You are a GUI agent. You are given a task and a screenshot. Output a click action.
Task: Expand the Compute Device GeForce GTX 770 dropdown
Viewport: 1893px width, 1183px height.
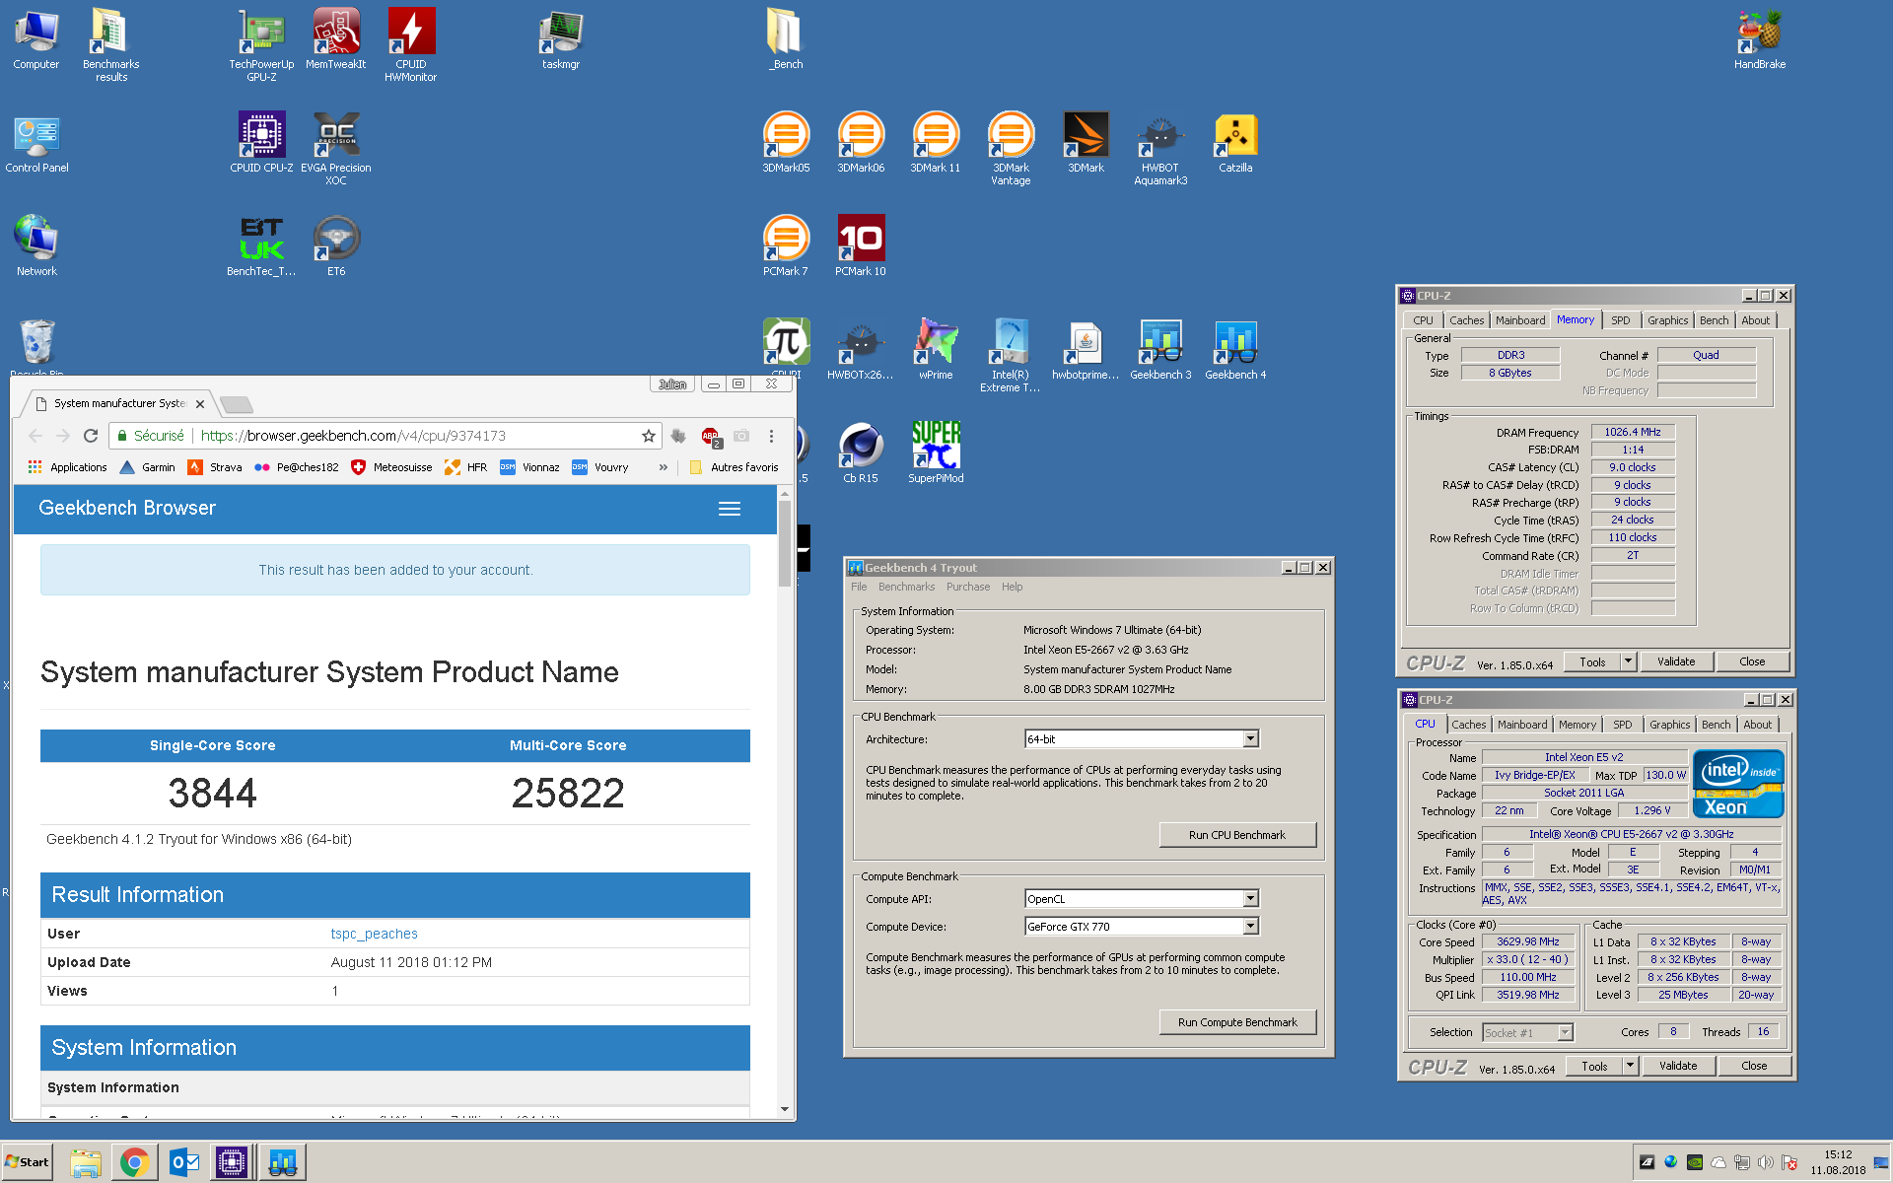pyautogui.click(x=1250, y=926)
